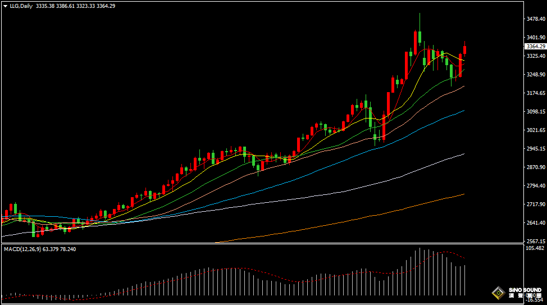
Task: Click the Sino Sound diamond logo
Action: click(498, 293)
